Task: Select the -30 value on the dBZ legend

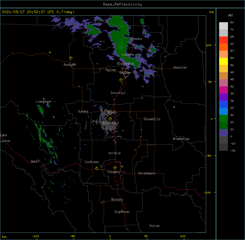Action: 233,150
